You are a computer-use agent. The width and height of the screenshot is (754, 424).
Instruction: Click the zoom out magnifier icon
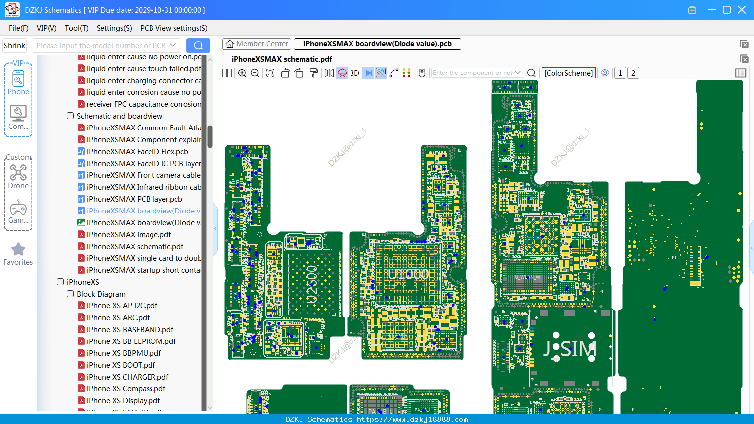coord(255,73)
